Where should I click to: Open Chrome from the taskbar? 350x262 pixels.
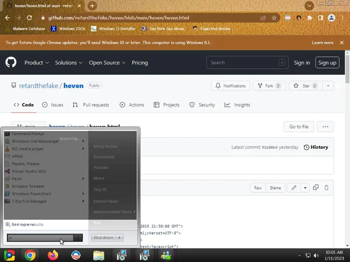[x=30, y=255]
